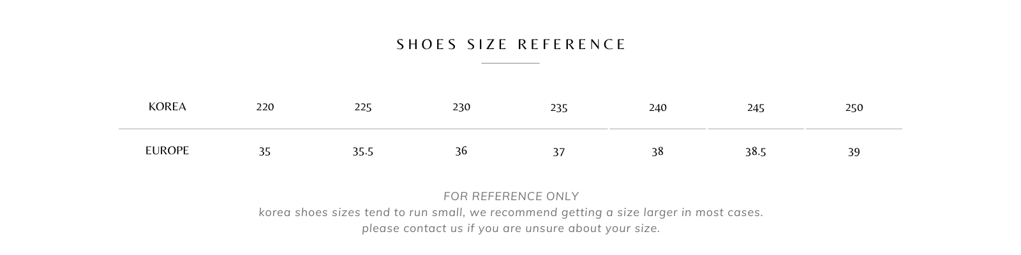Viewport: 1021px width, 255px height.
Task: Click the please contact us line
Action: click(511, 228)
